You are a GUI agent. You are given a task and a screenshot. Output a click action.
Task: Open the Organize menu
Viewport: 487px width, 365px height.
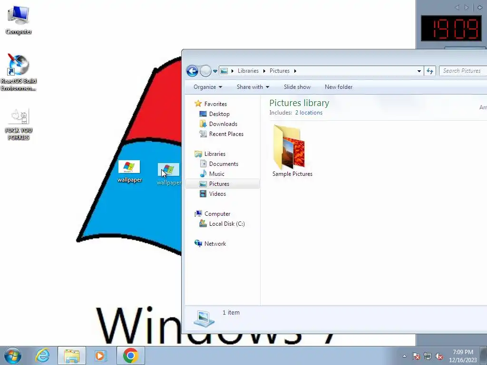(208, 87)
